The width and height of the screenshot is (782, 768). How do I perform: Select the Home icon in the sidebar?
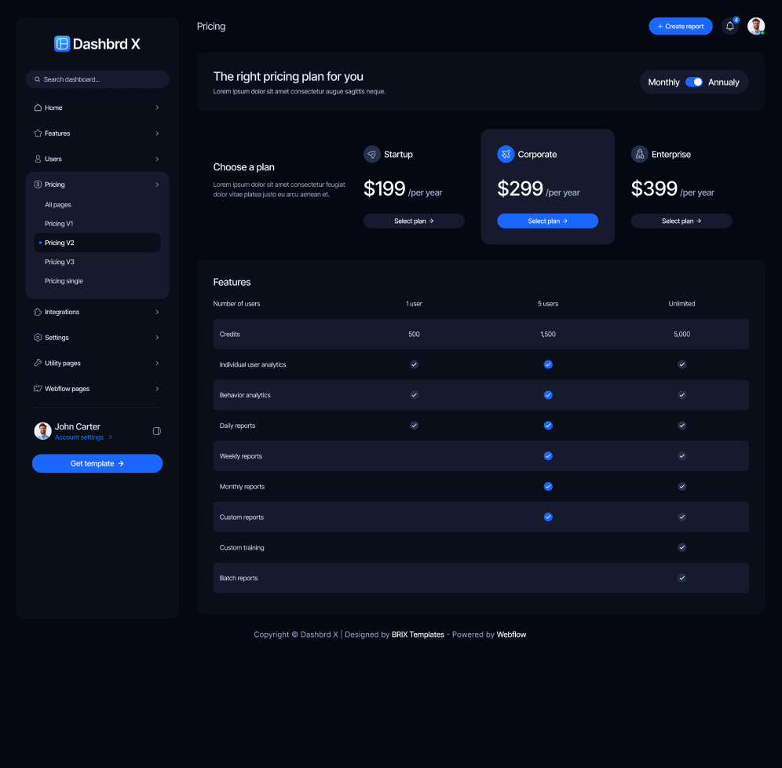38,108
